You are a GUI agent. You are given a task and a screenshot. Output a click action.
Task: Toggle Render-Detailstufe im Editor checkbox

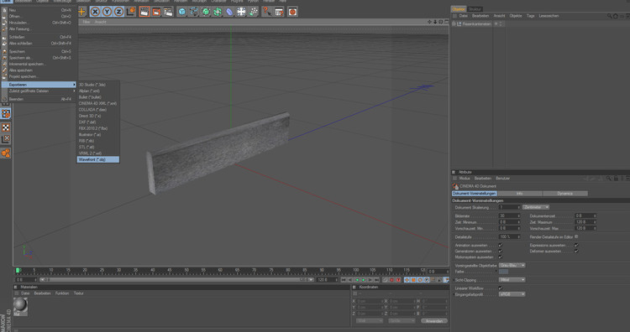pyautogui.click(x=576, y=236)
